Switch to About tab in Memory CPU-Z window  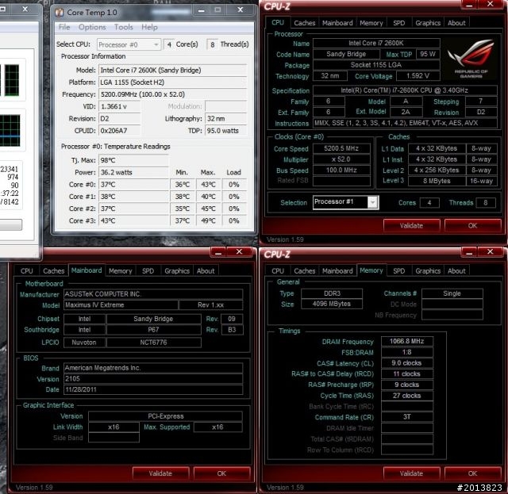456,271
